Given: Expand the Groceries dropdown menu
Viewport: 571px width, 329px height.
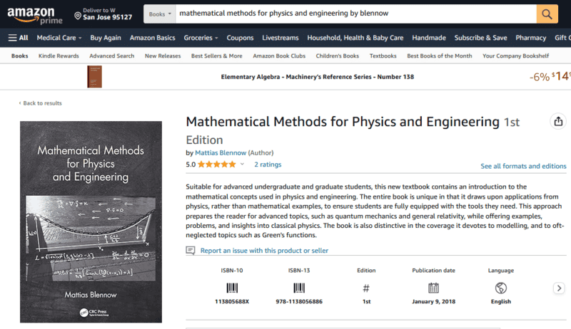Looking at the screenshot, I should click(201, 38).
